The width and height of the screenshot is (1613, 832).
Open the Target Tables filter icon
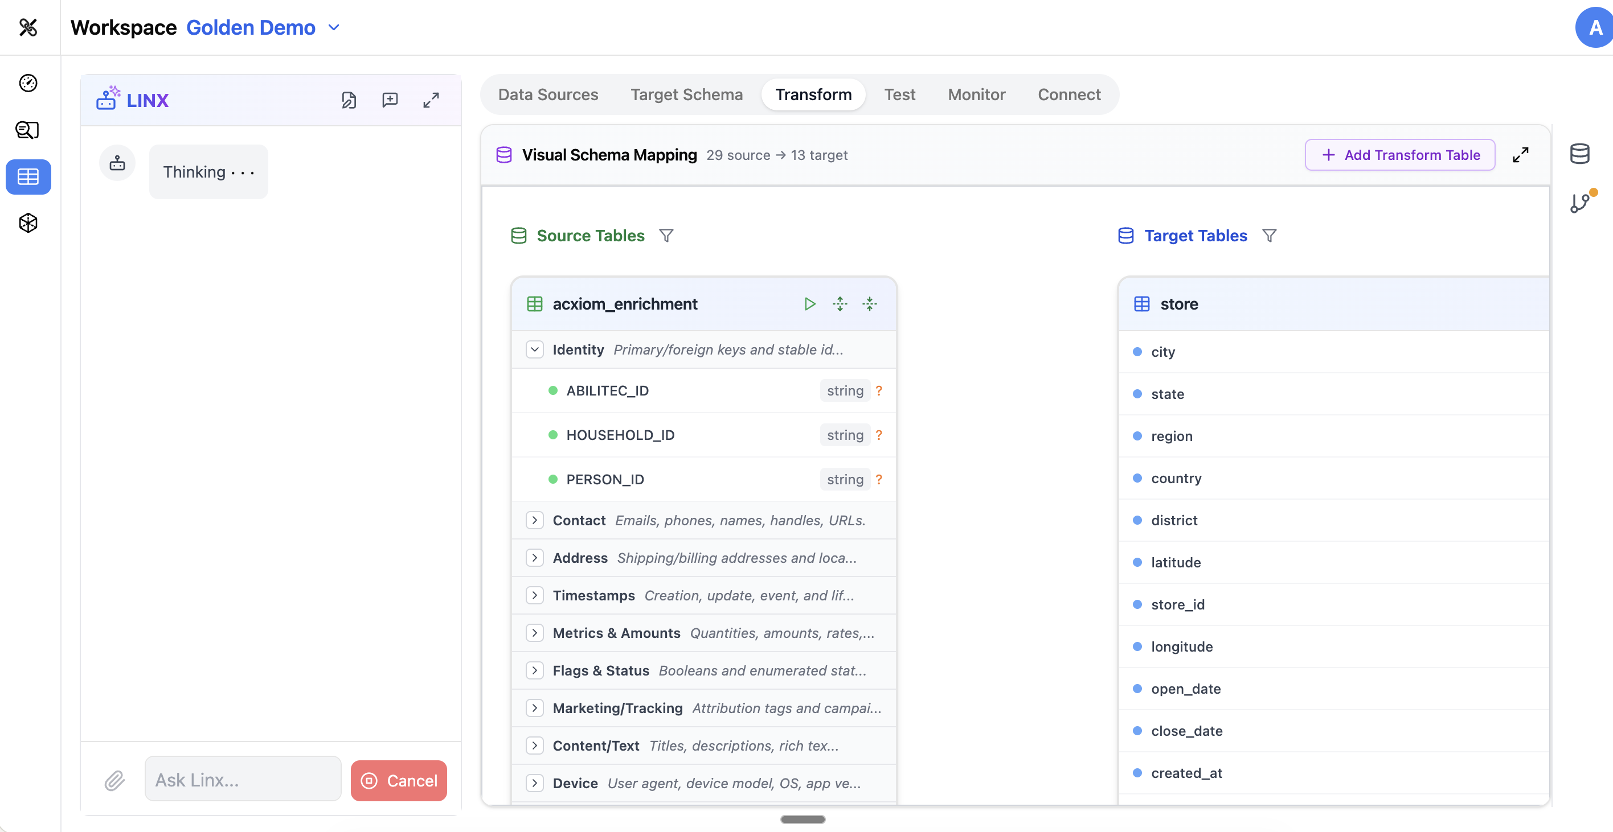point(1268,235)
